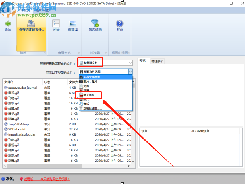Click the file list vertical scroll down arrow
The image size is (245, 184).
coord(133,162)
